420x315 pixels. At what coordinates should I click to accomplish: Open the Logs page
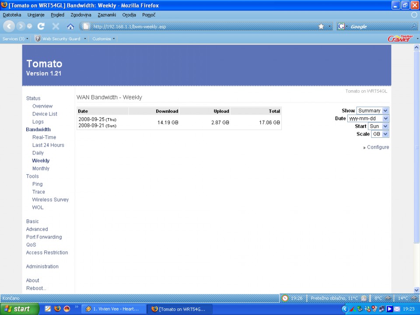coord(38,122)
